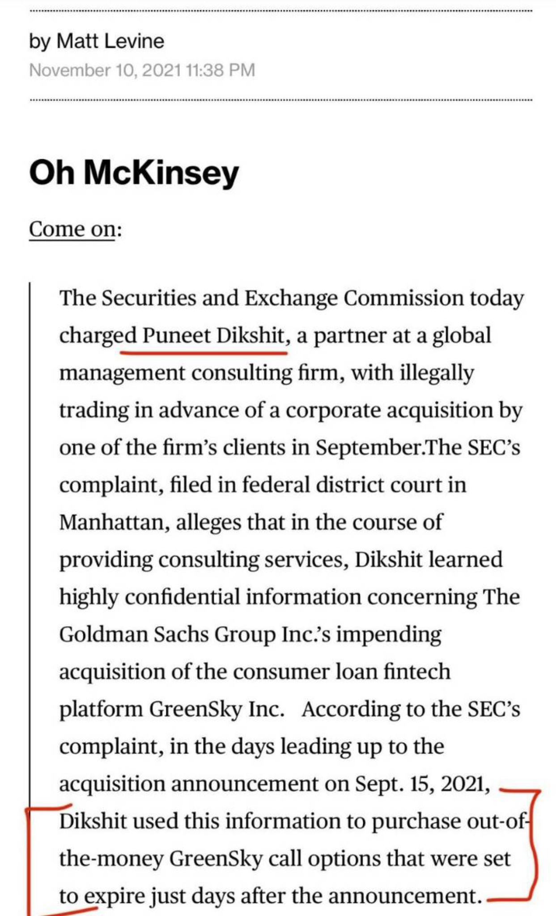Click the "Oh McKinsey" headline
This screenshot has height=916, width=556.
pyautogui.click(x=134, y=173)
